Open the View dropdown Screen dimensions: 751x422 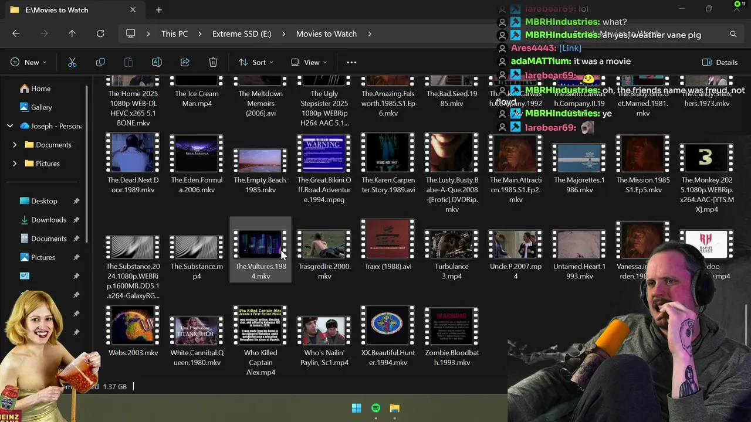click(x=309, y=62)
